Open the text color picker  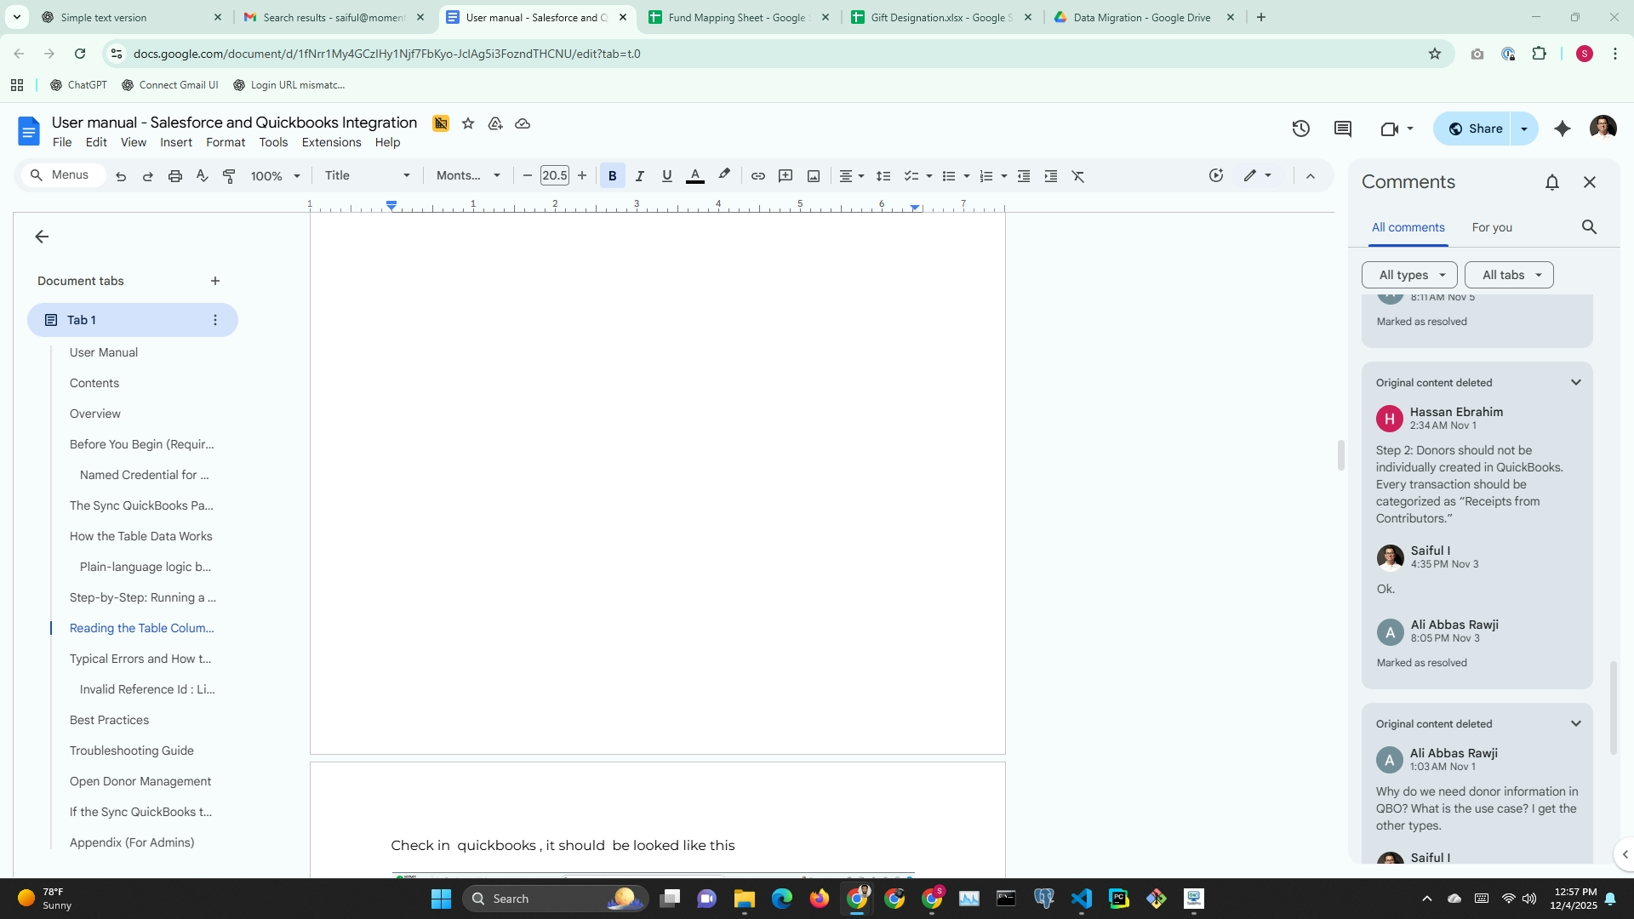point(694,176)
